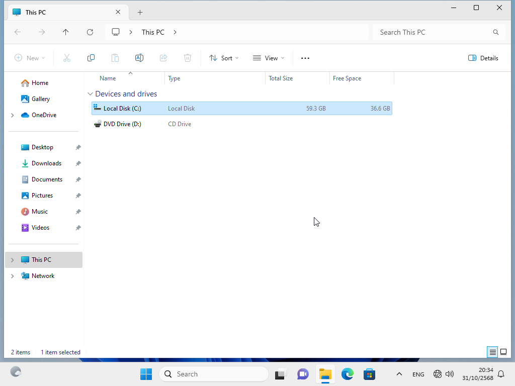Click the Rename icon in toolbar
515x386 pixels.
(x=139, y=58)
